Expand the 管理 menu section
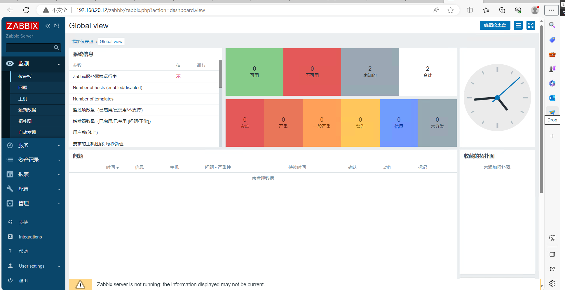565x290 pixels. coord(59,204)
